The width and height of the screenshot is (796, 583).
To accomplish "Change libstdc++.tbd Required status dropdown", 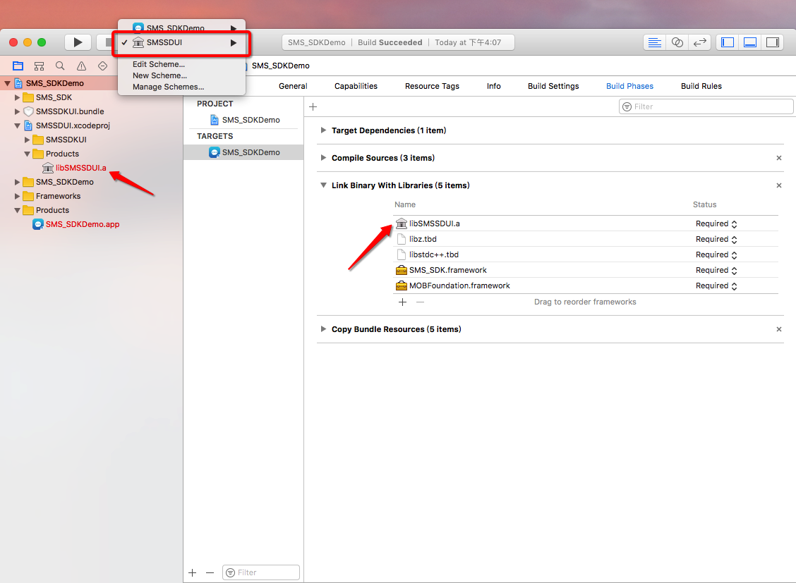I will [716, 255].
